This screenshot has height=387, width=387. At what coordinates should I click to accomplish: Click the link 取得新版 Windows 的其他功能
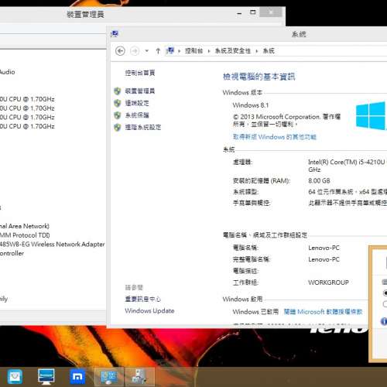coord(275,137)
